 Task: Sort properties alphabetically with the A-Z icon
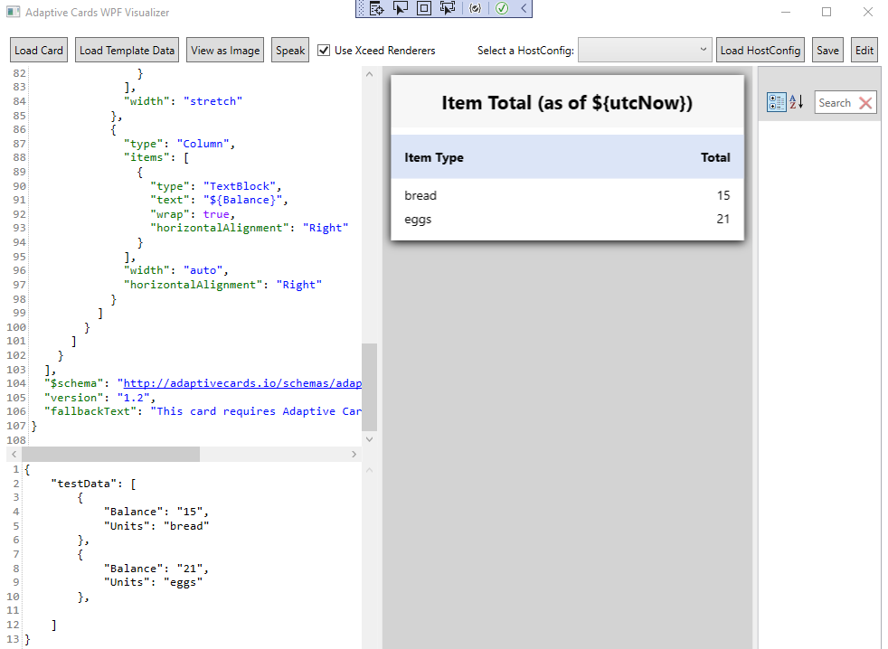pos(794,101)
